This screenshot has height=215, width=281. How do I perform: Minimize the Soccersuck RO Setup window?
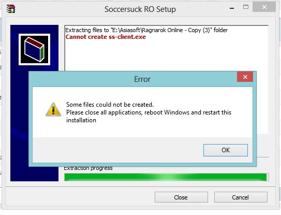[x=232, y=8]
